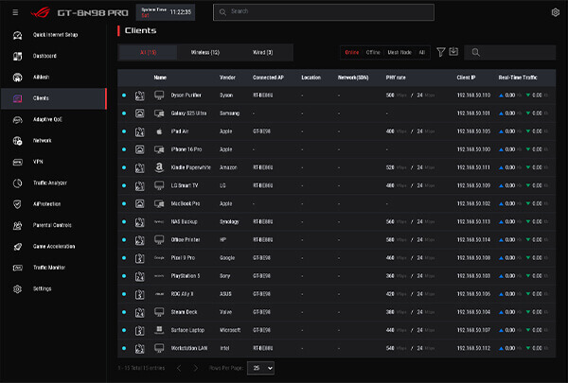
Task: Click the device icon for MacBook Pro
Action: 159,204
